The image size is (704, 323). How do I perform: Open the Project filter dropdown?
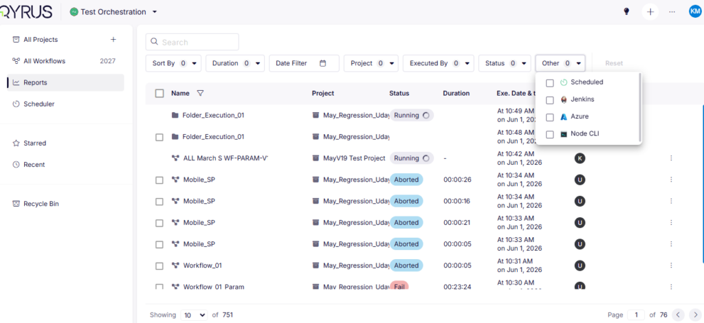pyautogui.click(x=371, y=63)
